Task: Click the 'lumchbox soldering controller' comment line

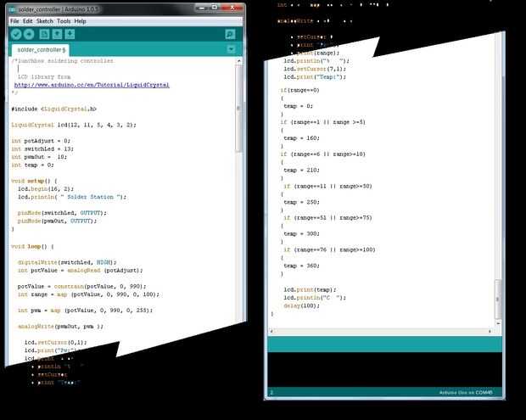Action: point(63,61)
